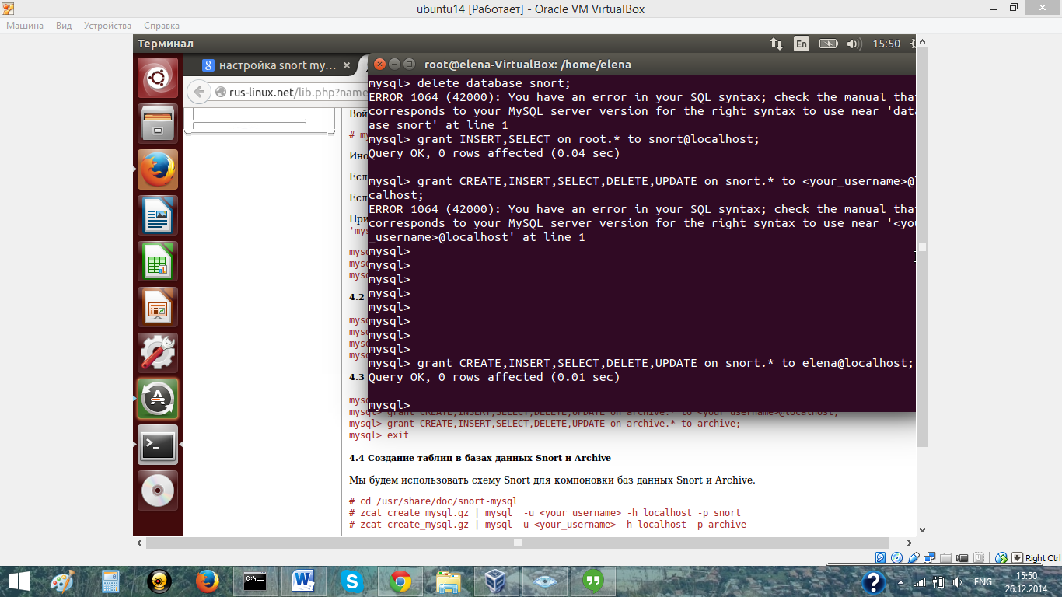Click the VirtualBox hard disk activity icon

tap(881, 557)
